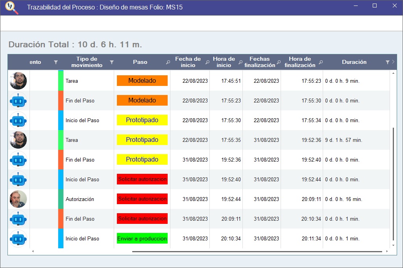403x268 pixels.
Task: Click the Duración Total summary text
Action: pos(75,45)
